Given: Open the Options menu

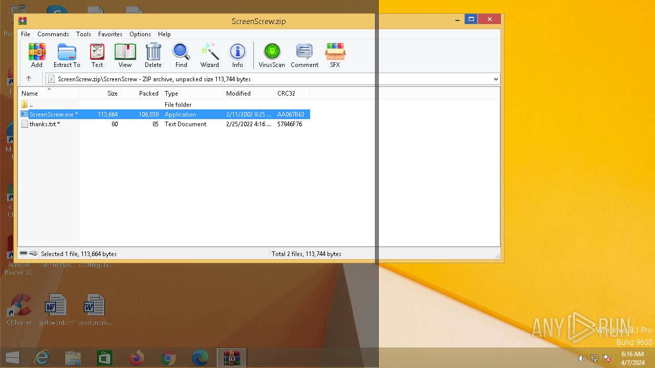Looking at the screenshot, I should 140,34.
